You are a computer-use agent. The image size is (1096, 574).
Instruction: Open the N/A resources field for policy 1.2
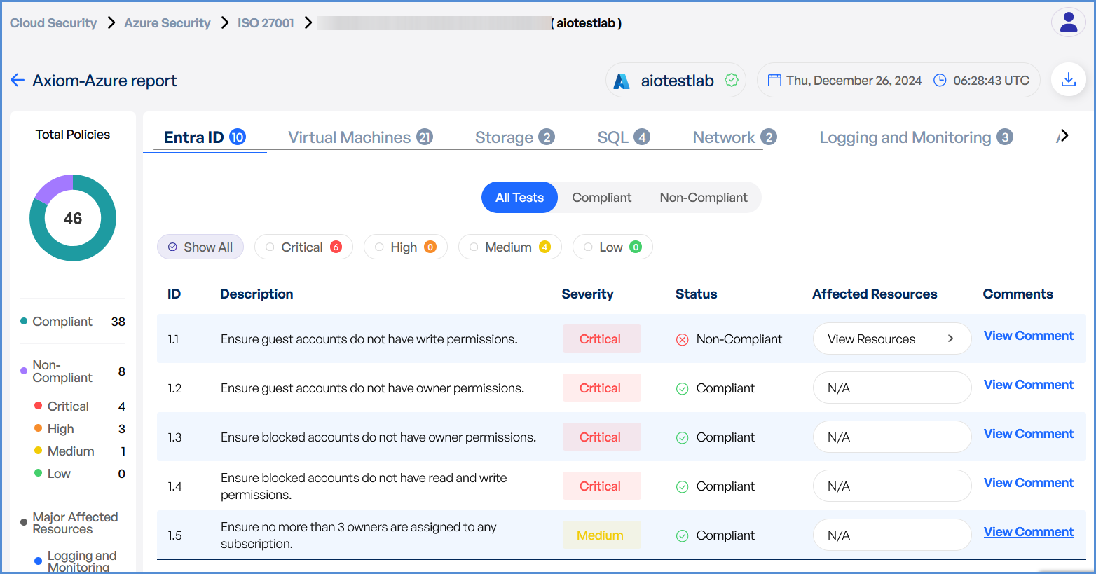click(x=891, y=388)
